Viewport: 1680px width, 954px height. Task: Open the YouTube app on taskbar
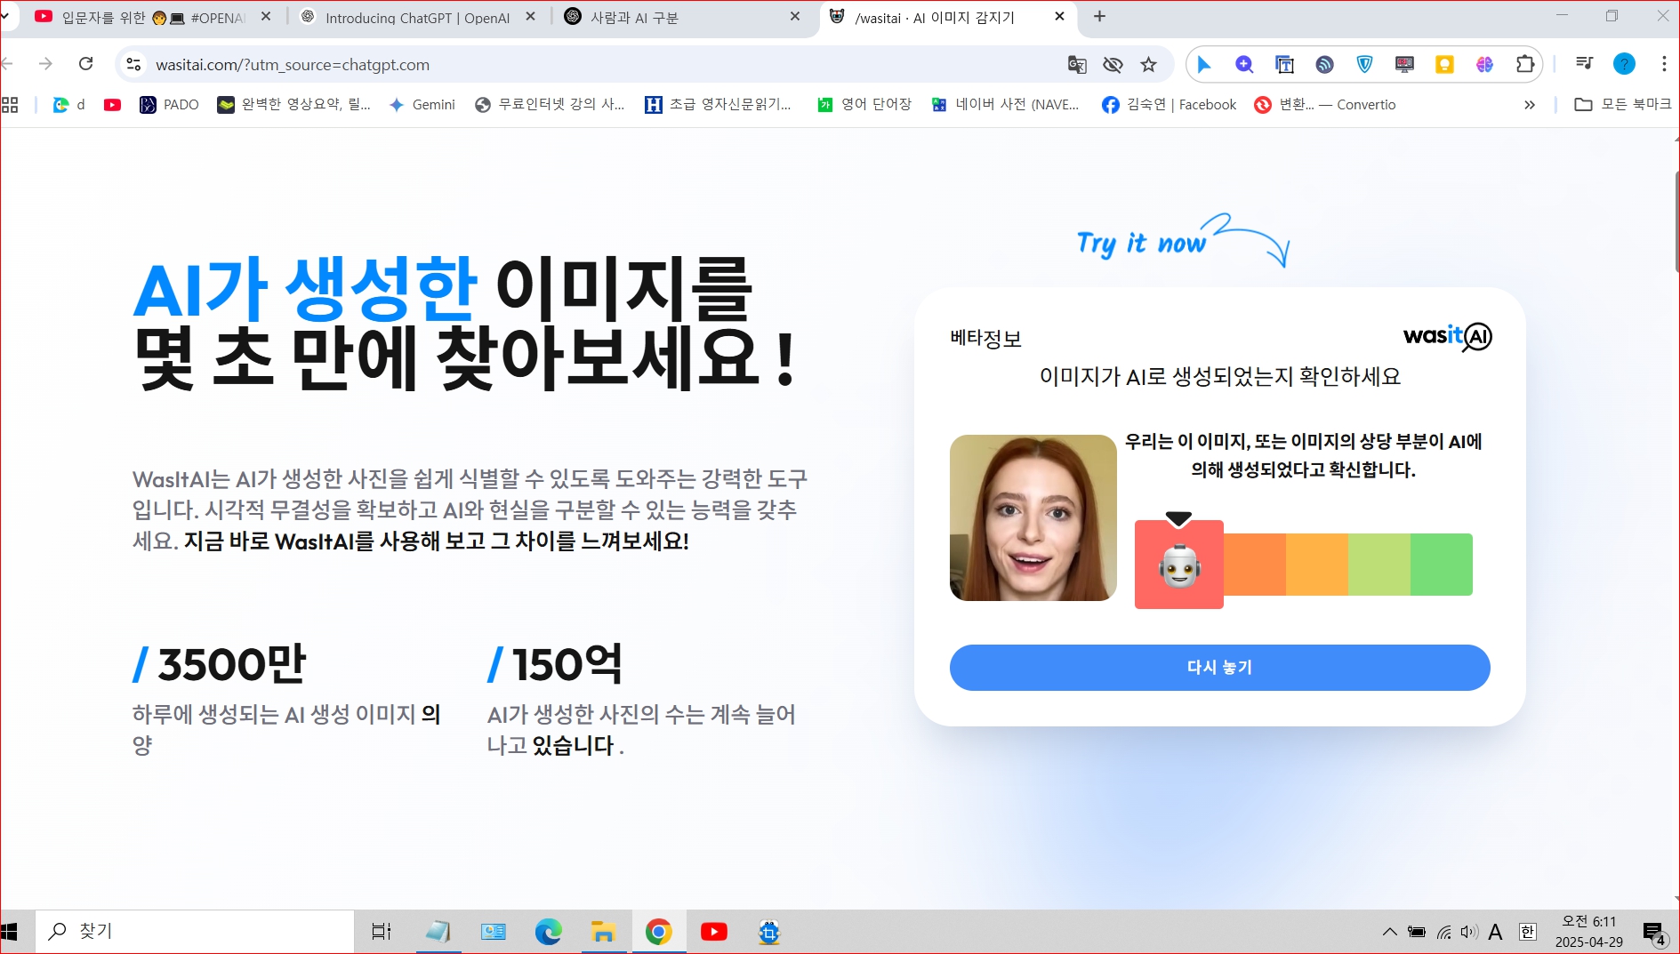714,932
